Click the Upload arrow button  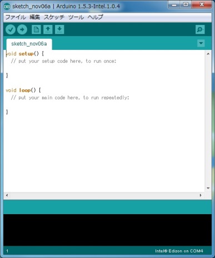tap(22, 29)
